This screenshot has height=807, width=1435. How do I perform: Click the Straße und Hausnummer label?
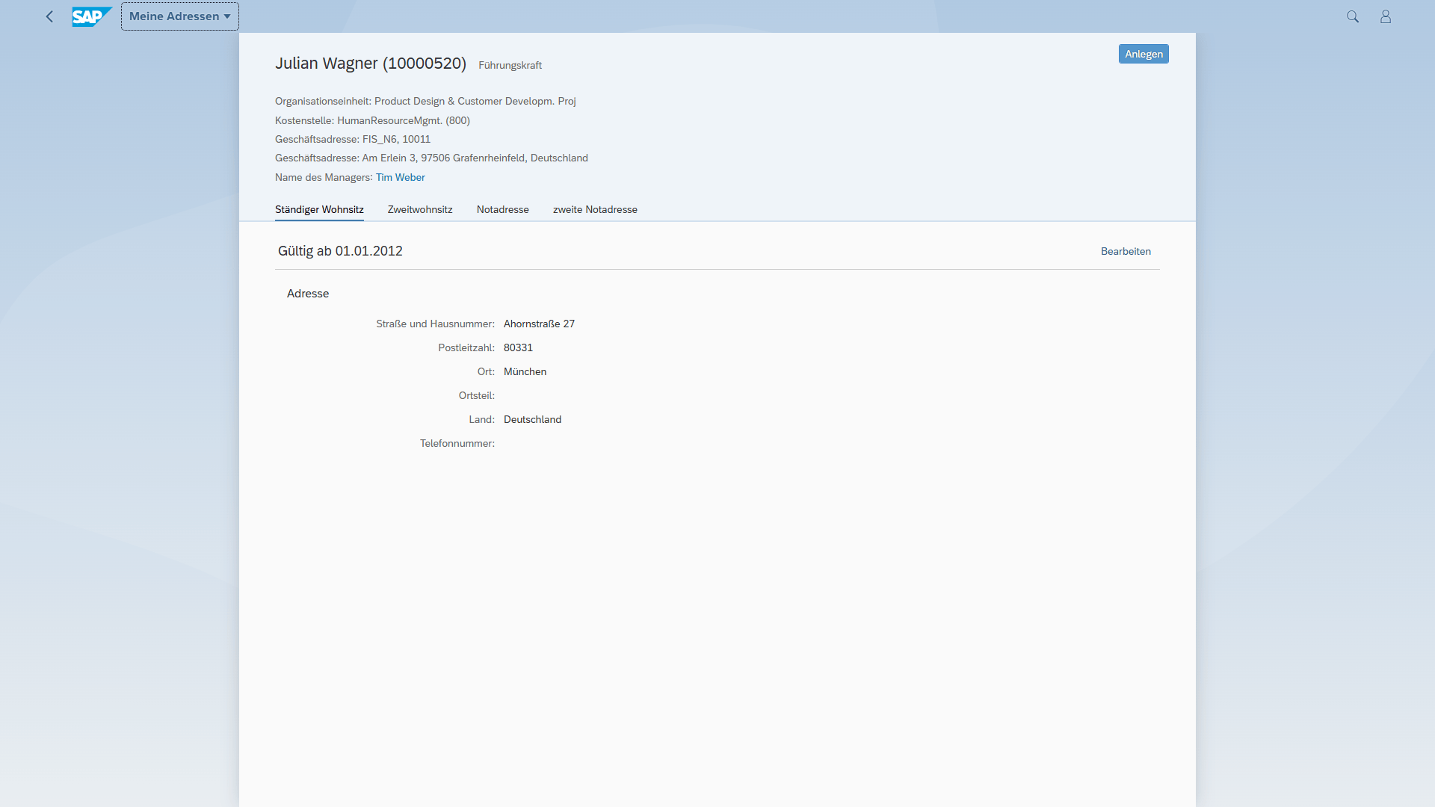435,324
